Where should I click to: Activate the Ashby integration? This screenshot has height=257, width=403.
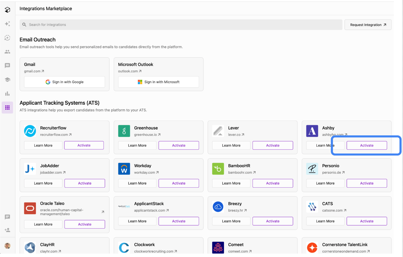(x=367, y=145)
